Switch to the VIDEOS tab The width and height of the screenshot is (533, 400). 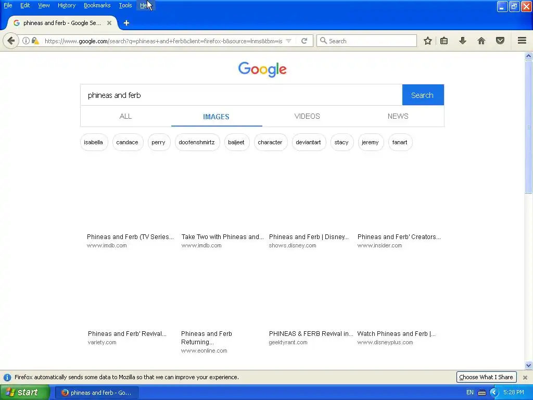coord(307,116)
